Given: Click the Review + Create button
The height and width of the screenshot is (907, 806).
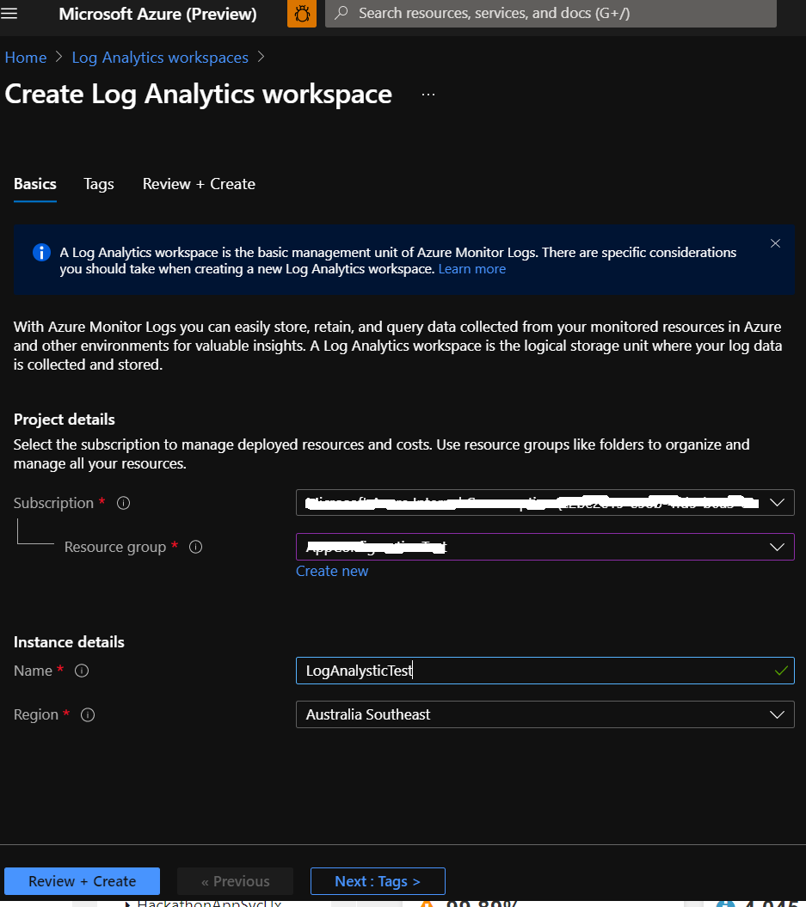Looking at the screenshot, I should pyautogui.click(x=83, y=881).
